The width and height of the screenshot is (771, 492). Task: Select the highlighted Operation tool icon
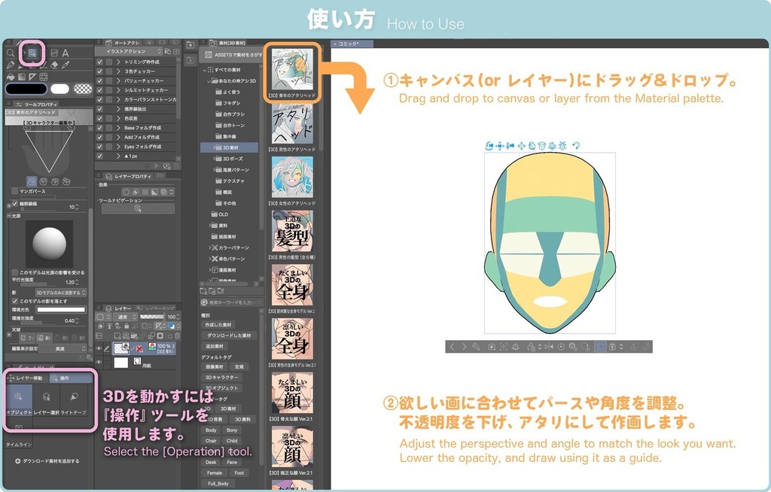(x=32, y=53)
